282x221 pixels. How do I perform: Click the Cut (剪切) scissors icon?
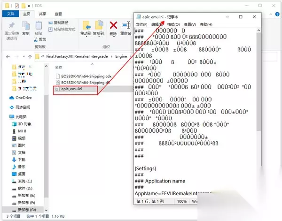36,40
